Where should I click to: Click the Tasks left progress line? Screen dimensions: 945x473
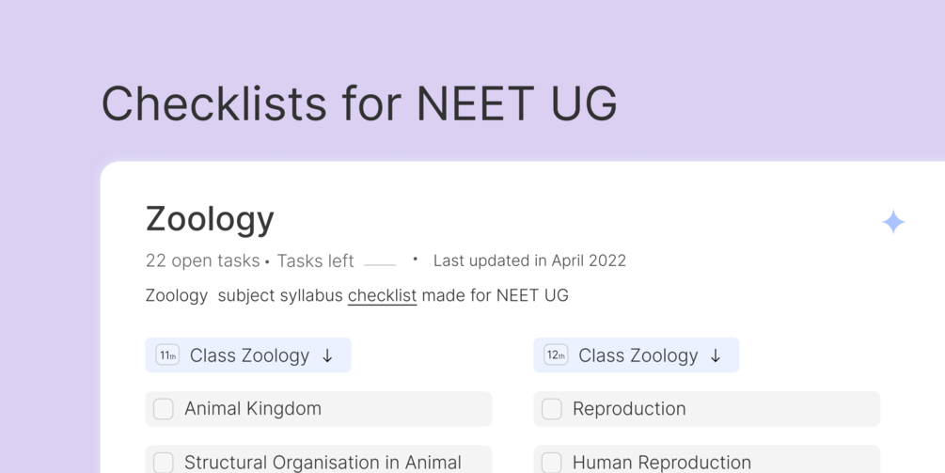[380, 264]
